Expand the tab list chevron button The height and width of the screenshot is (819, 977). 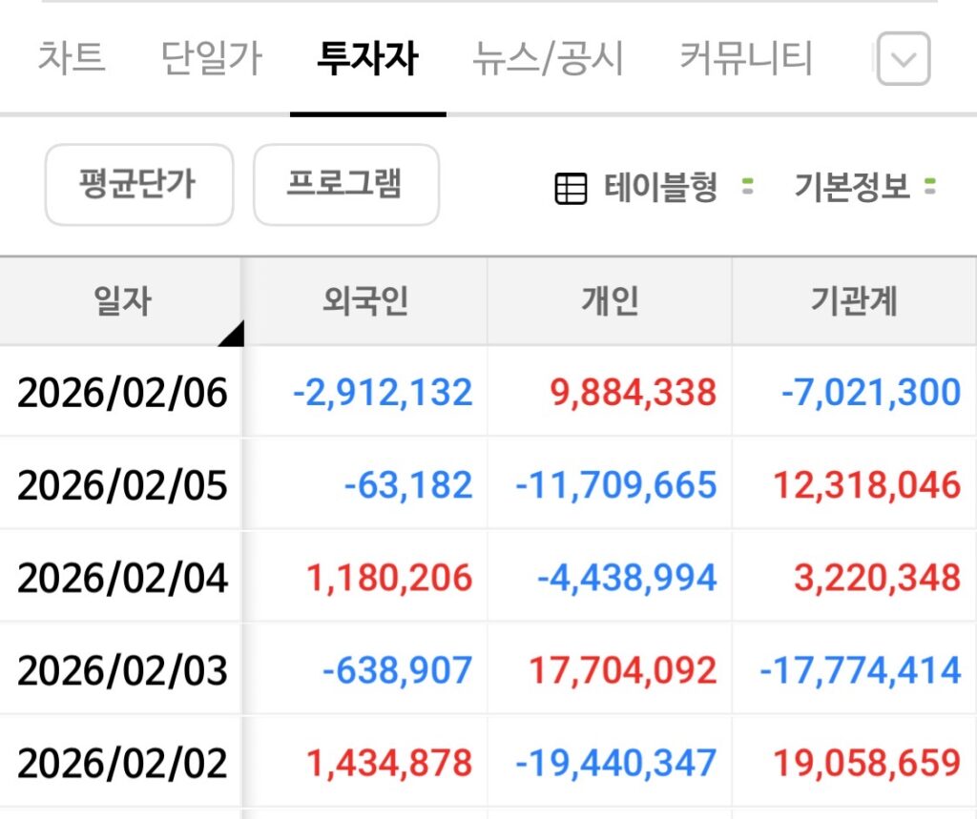pos(903,59)
